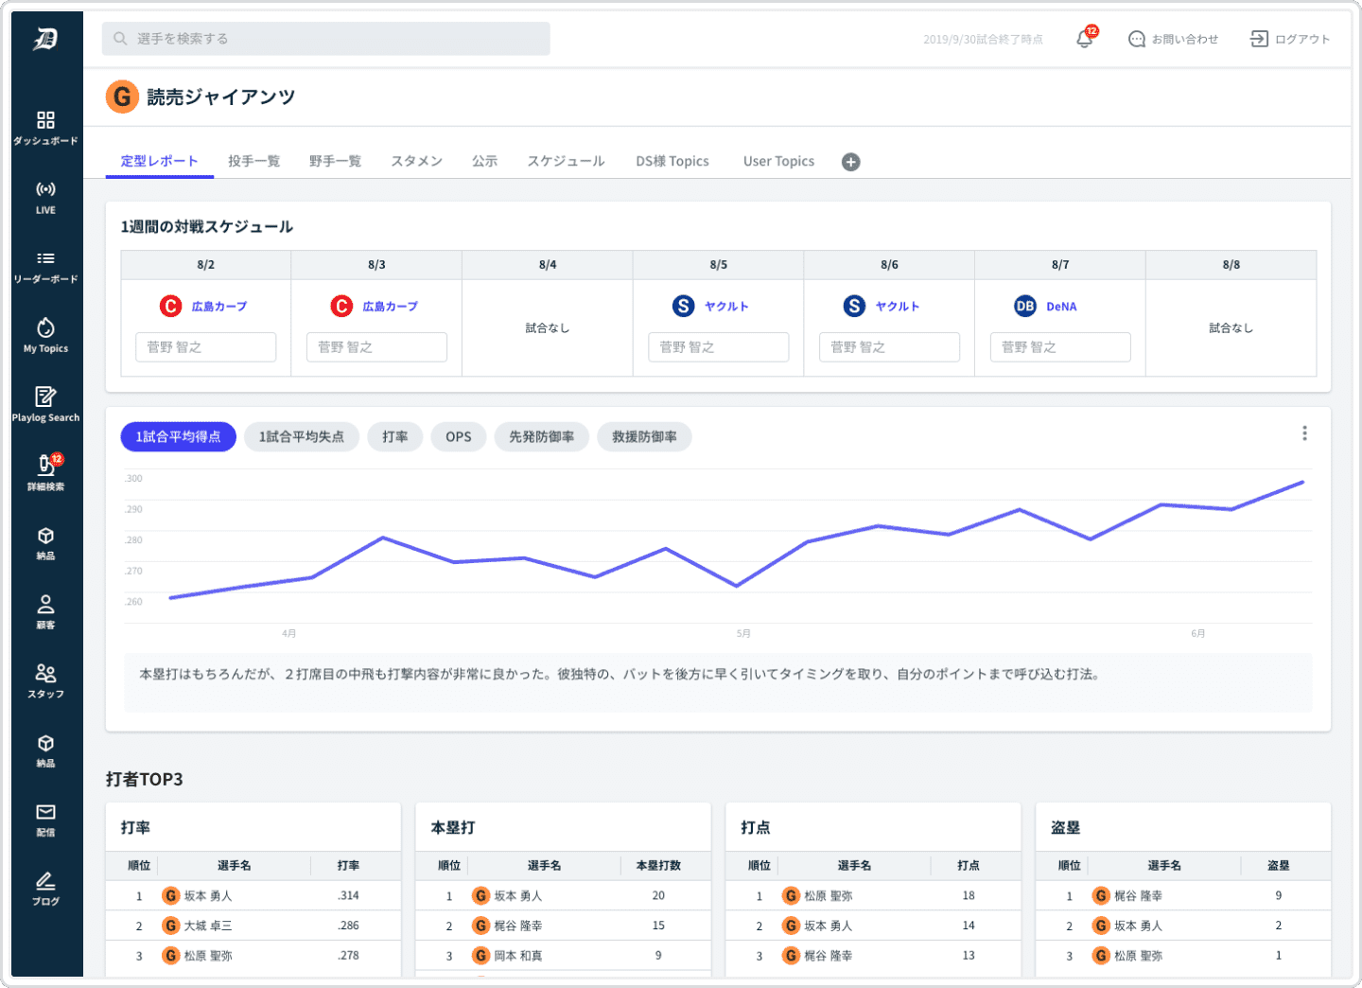1362x988 pixels.
Task: Open the 8/2 pitcher 菅野 智之 selector
Action: tap(206, 347)
